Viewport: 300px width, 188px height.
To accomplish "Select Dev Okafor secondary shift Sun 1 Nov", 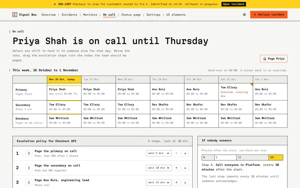I will pyautogui.click(x=270, y=107).
